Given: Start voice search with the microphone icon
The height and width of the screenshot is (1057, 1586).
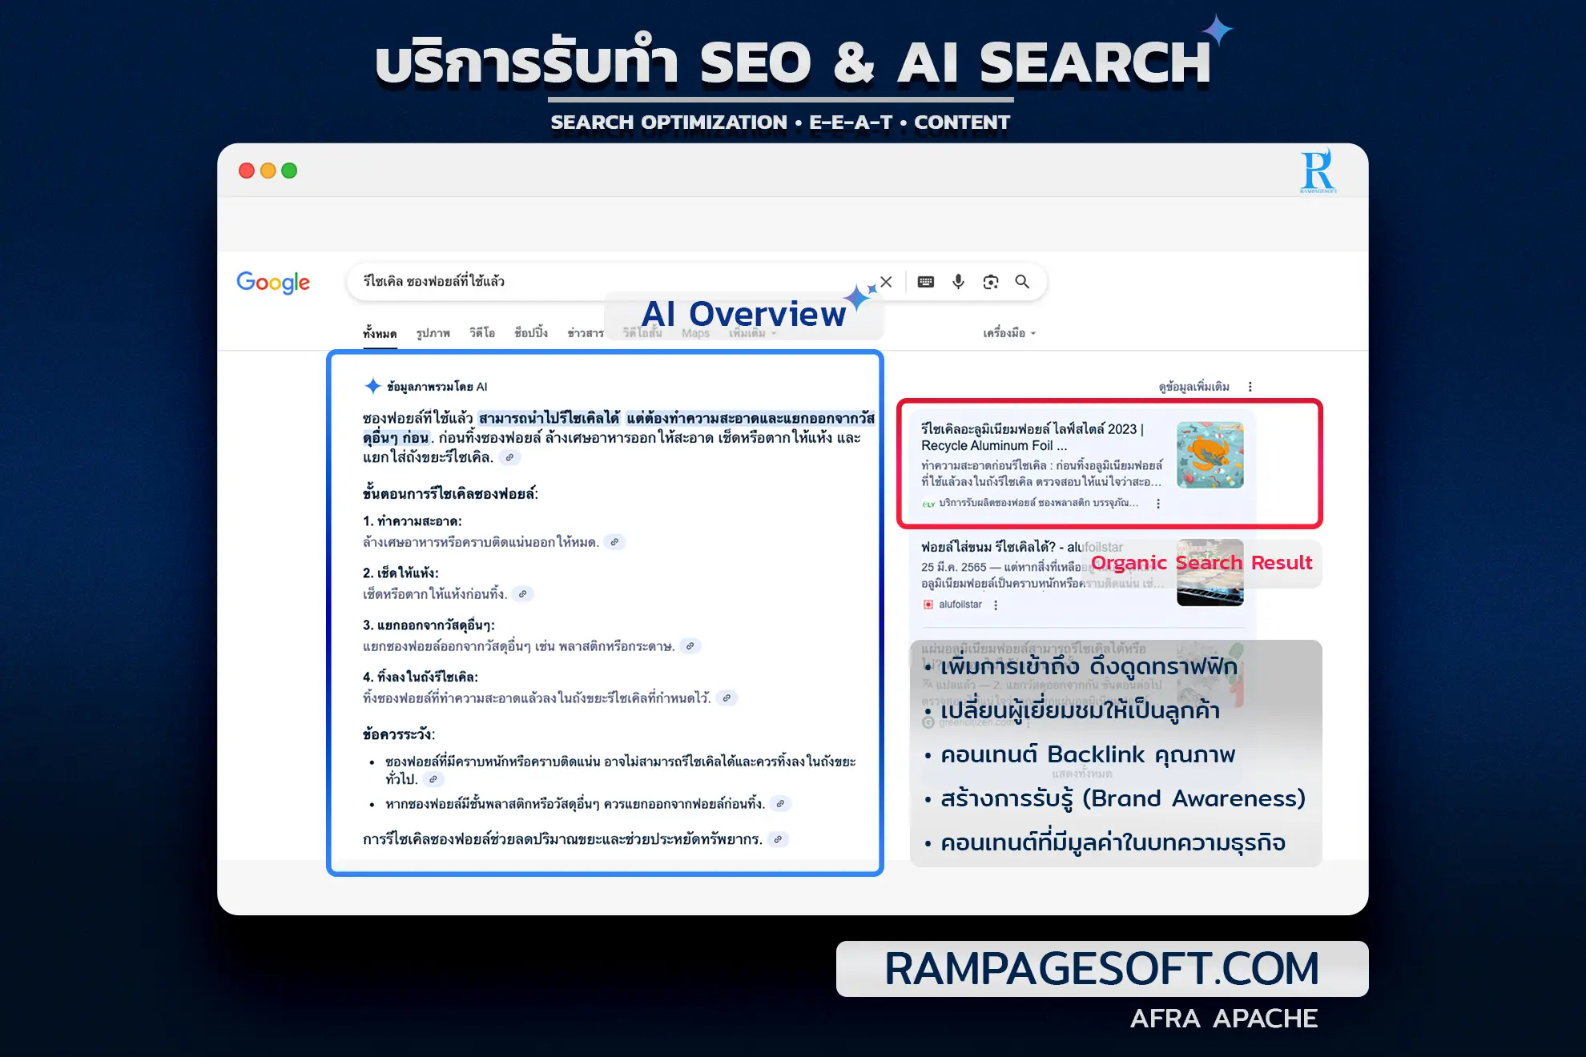Looking at the screenshot, I should click(x=958, y=282).
